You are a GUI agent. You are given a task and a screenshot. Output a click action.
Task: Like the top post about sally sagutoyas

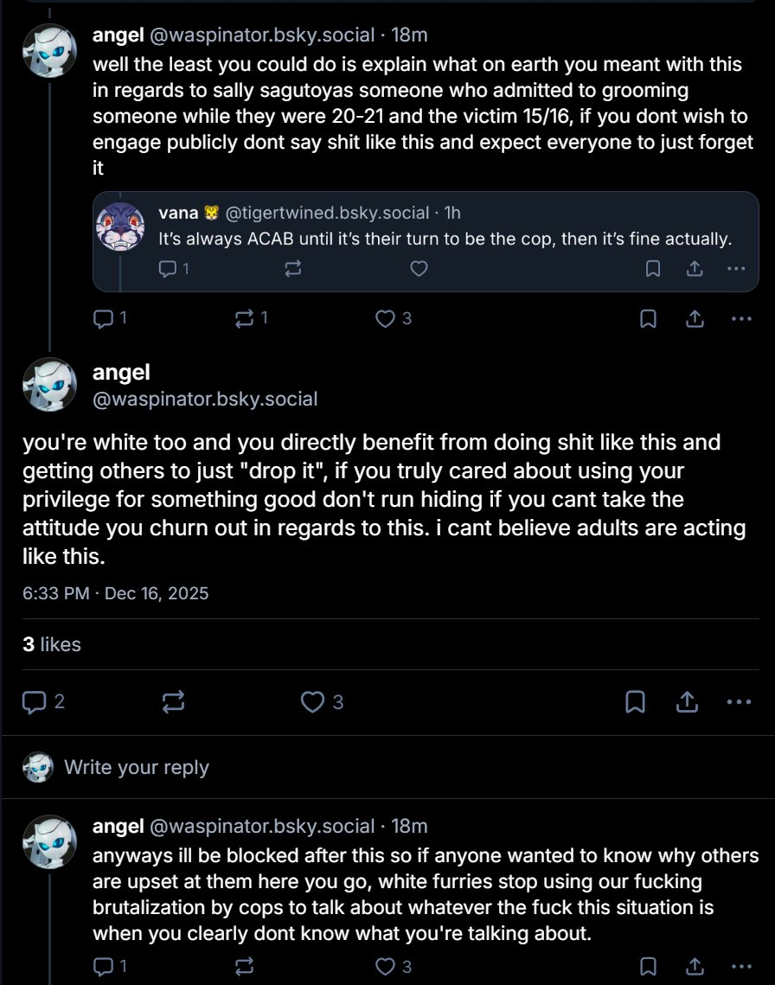[385, 318]
